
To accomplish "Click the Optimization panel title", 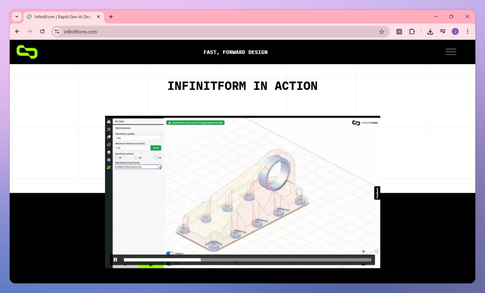I will (x=123, y=128).
